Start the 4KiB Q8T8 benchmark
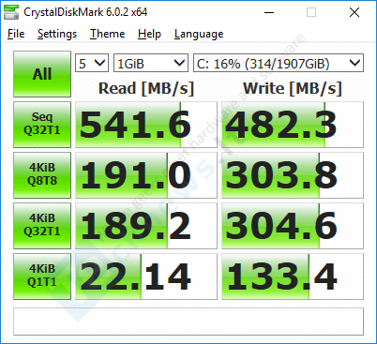This screenshot has height=344, width=377. pos(42,175)
